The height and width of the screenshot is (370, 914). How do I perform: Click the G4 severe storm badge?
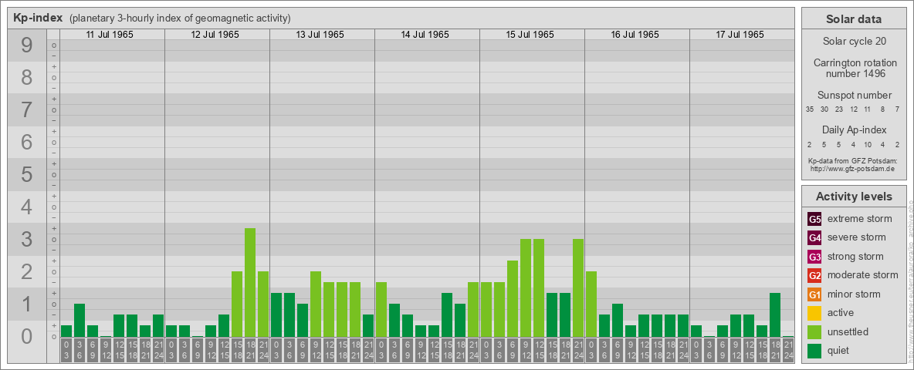tap(814, 237)
